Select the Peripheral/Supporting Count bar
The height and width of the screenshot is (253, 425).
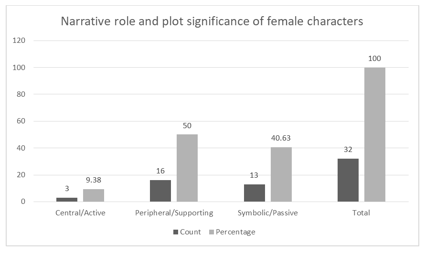160,191
